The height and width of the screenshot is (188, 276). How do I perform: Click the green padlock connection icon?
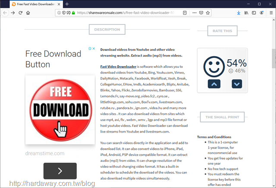point(73,13)
